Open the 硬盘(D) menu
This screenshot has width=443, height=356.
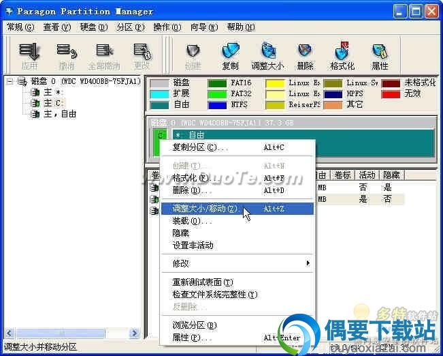94,27
